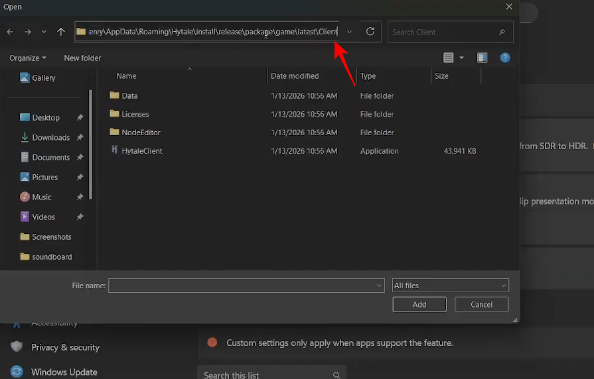Open the Organize menu
Viewport: 594px width, 379px height.
27,58
